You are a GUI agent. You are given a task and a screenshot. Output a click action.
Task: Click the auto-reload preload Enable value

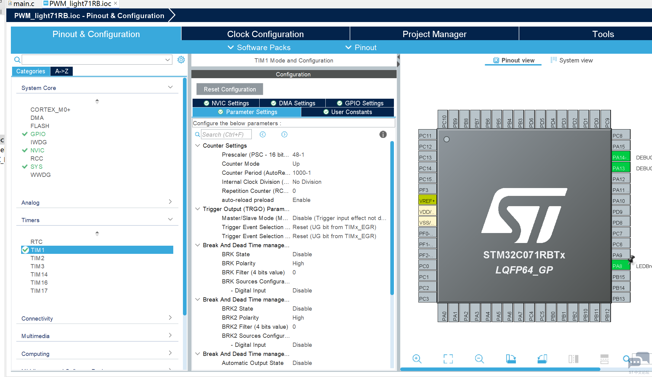301,200
